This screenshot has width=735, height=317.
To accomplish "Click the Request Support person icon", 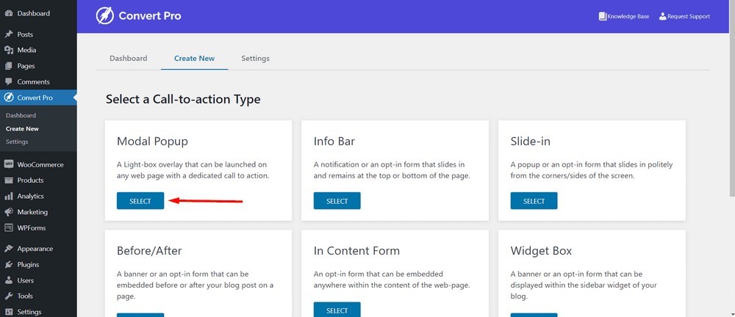I will pos(662,16).
